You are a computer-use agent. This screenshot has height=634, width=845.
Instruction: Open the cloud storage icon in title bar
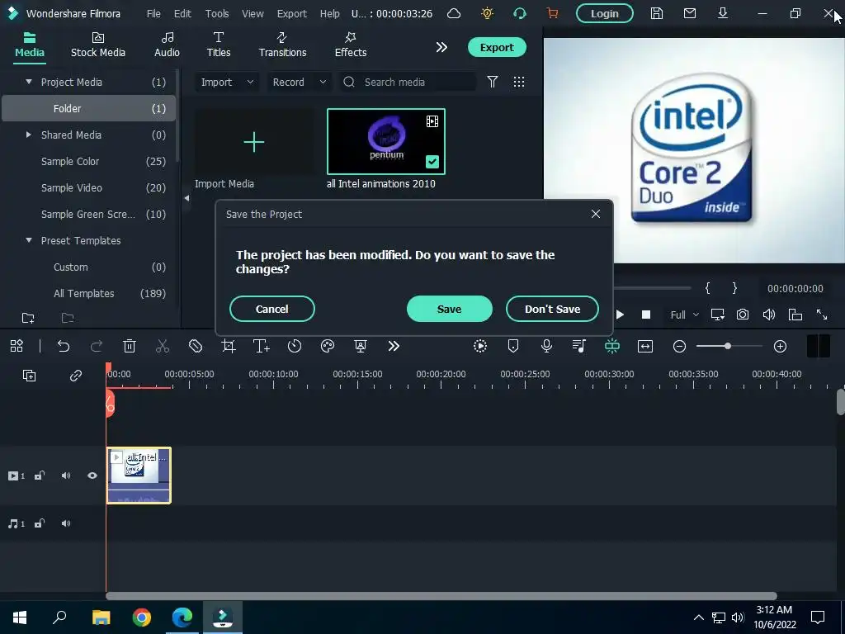pyautogui.click(x=454, y=13)
